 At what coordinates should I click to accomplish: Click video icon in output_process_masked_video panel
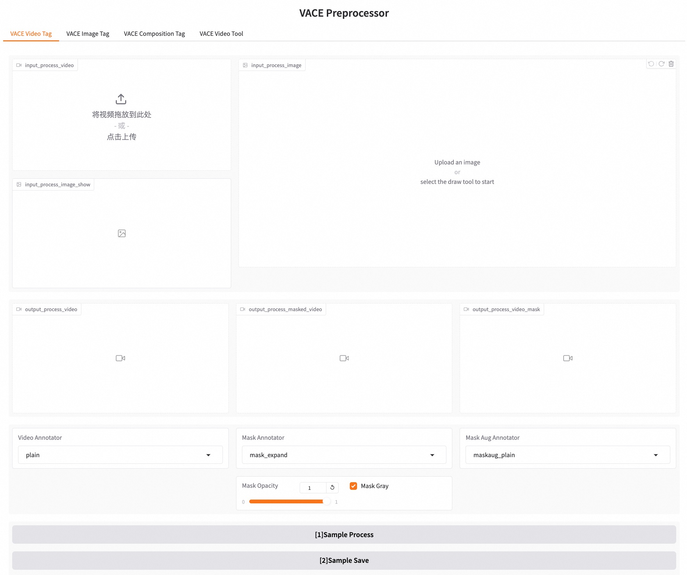pos(344,358)
